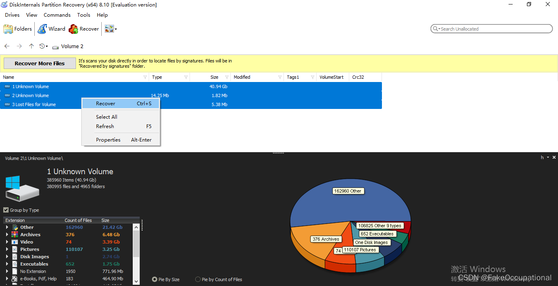Filter the Name column

[145, 77]
